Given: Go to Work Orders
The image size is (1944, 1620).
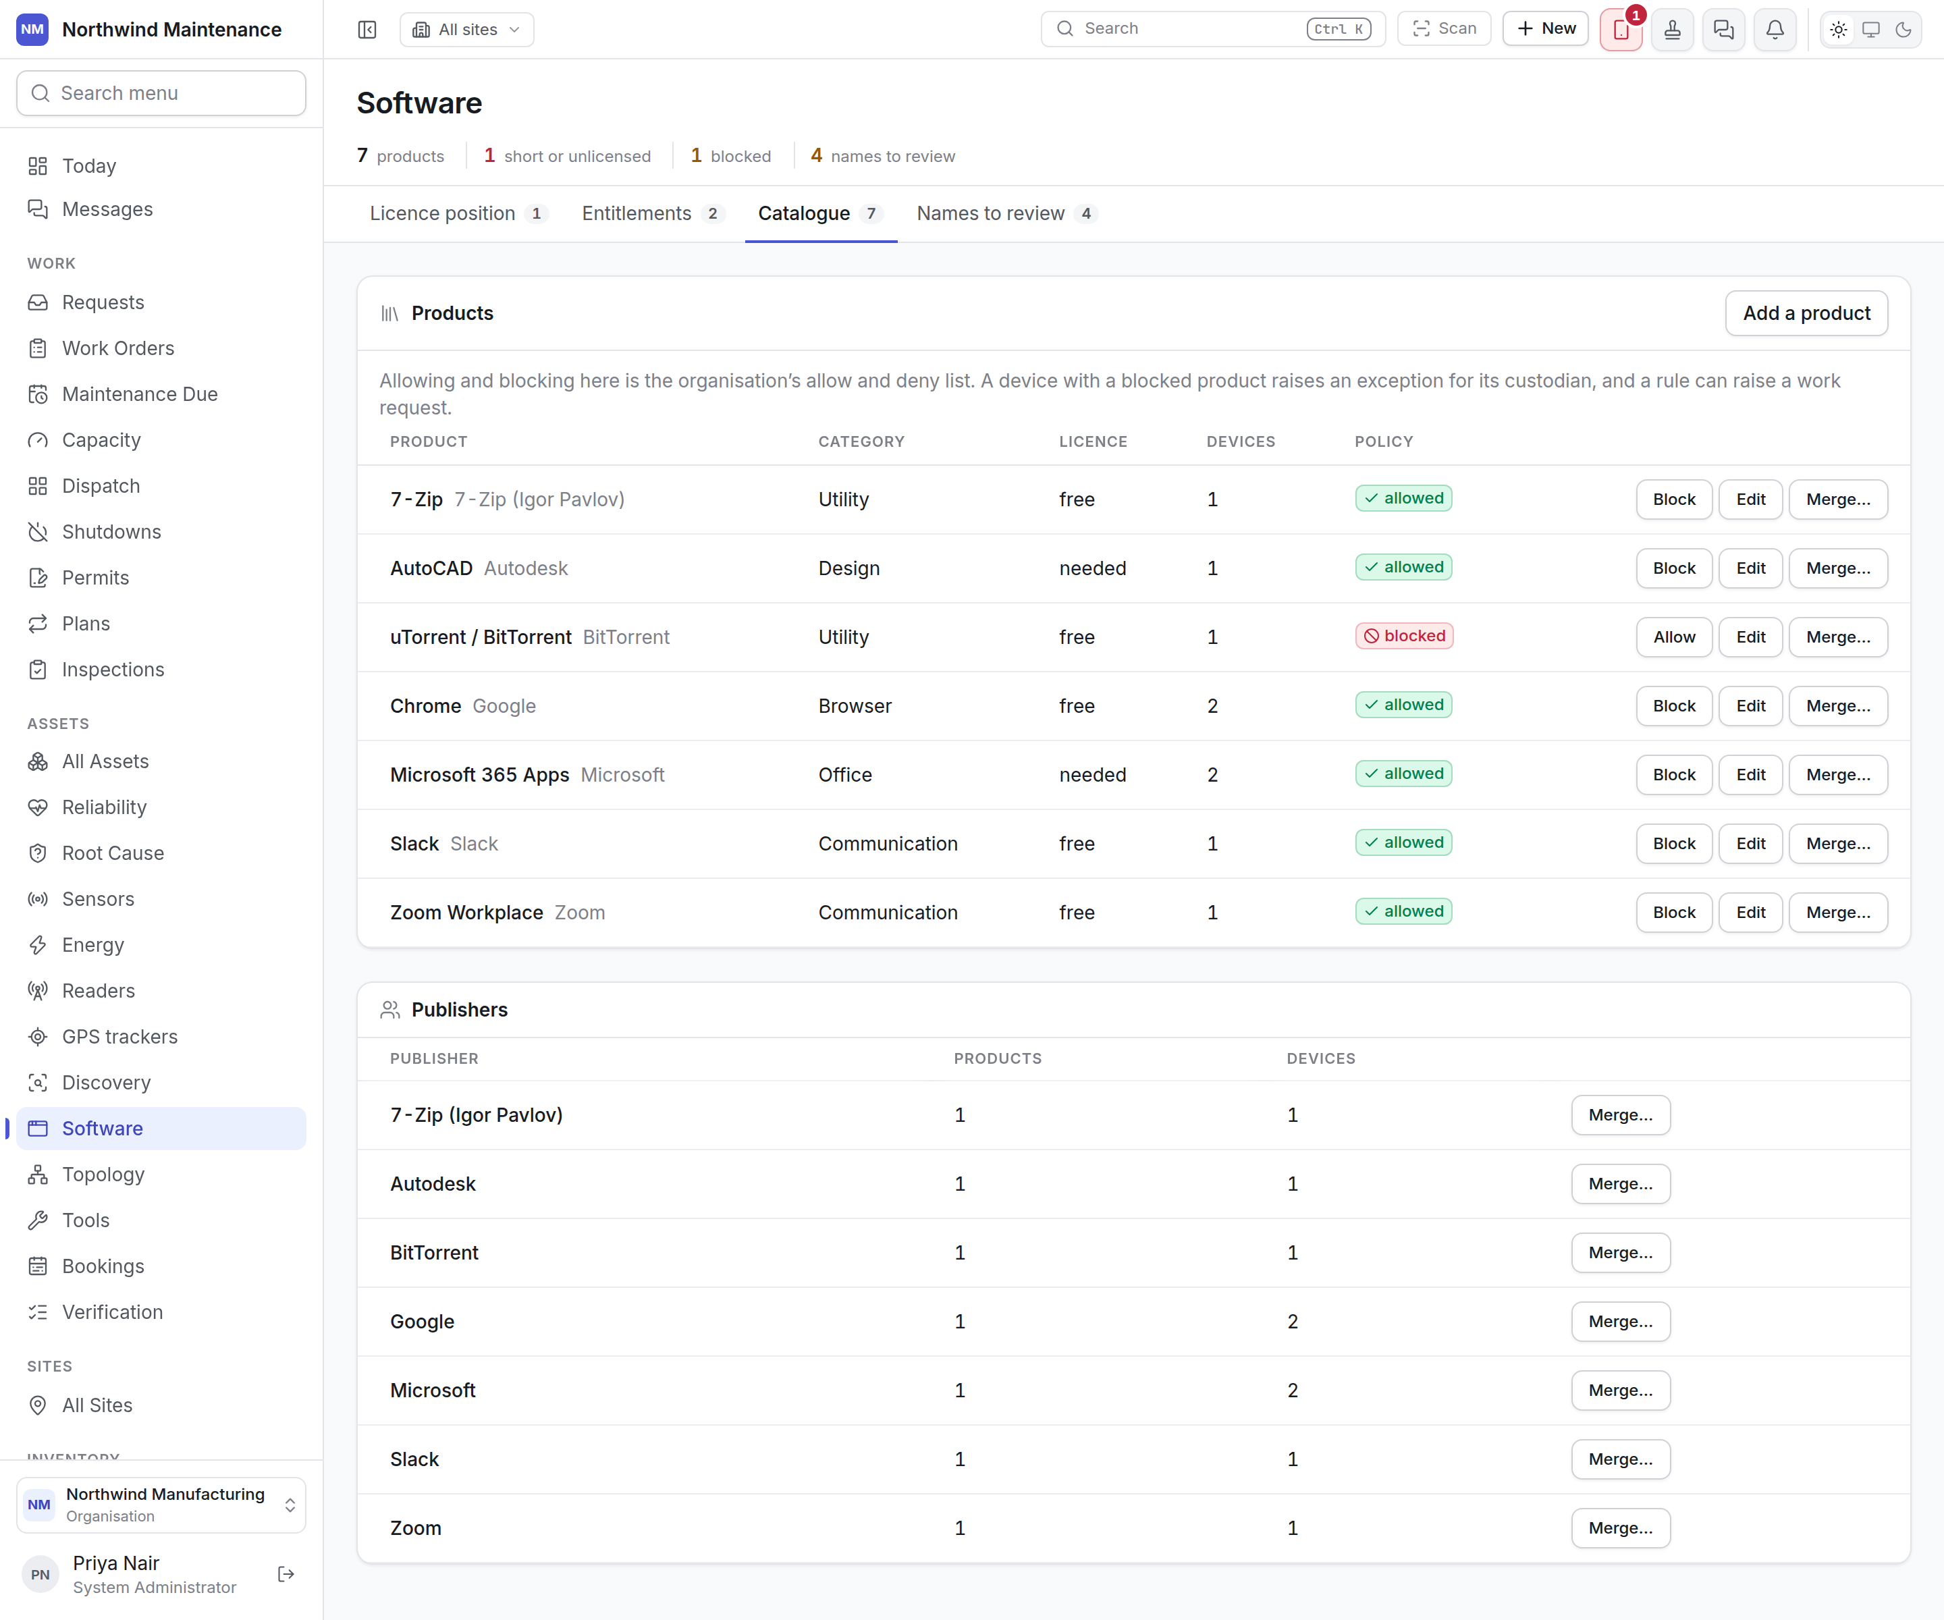Looking at the screenshot, I should pos(161,348).
